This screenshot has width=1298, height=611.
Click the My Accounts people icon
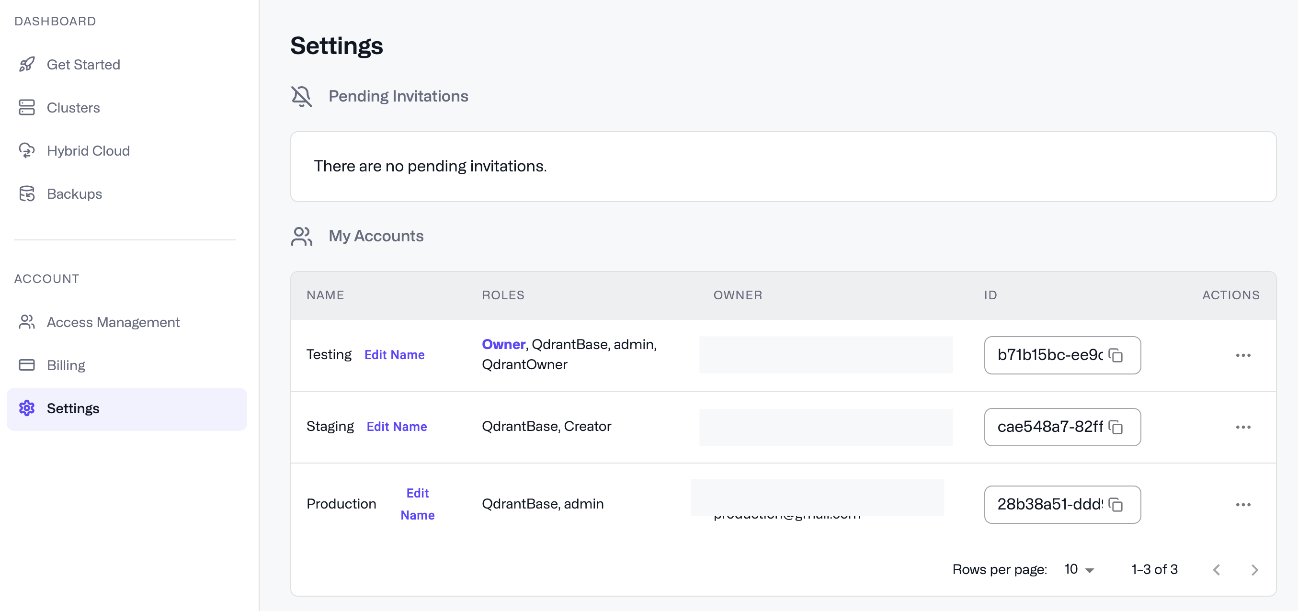coord(301,236)
